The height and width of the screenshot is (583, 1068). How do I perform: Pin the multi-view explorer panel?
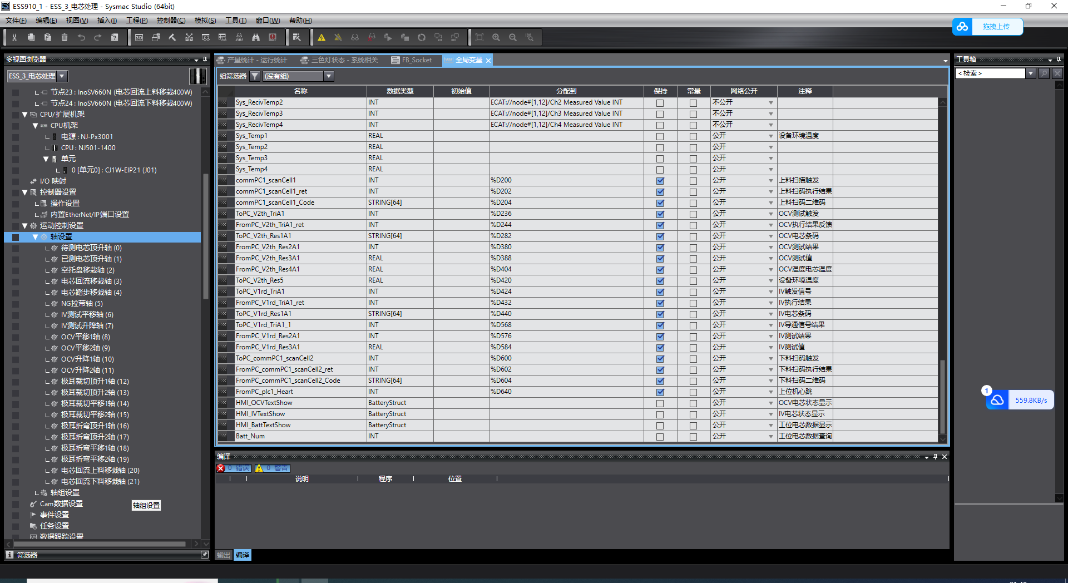205,59
